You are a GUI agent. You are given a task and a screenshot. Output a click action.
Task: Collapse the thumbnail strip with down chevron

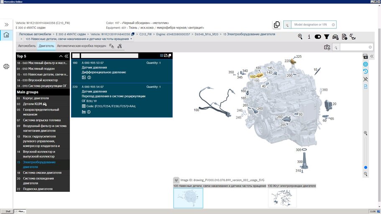(176, 180)
